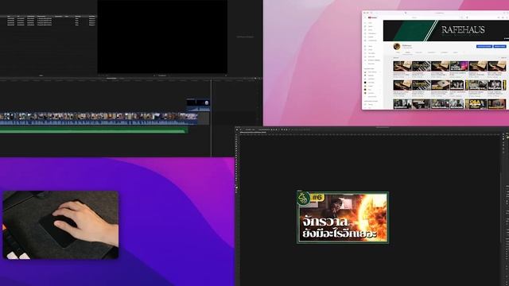Select the small connected clip above the video track
Screen dimensions: 509x286
coord(198,105)
